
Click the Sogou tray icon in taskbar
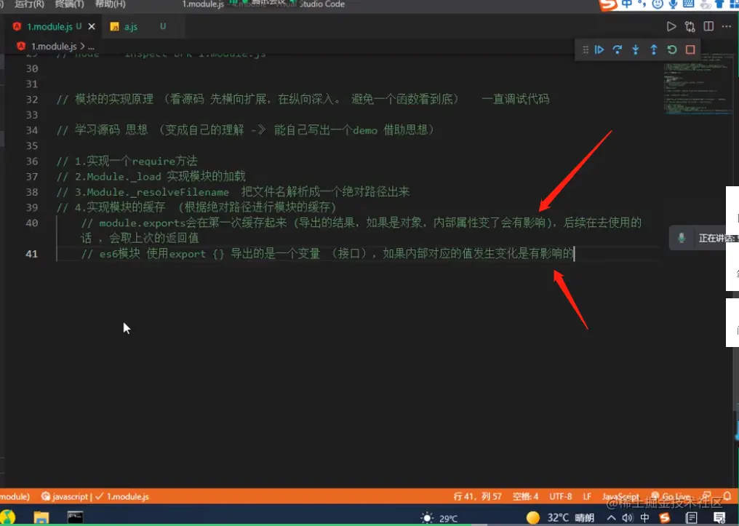[x=664, y=517]
